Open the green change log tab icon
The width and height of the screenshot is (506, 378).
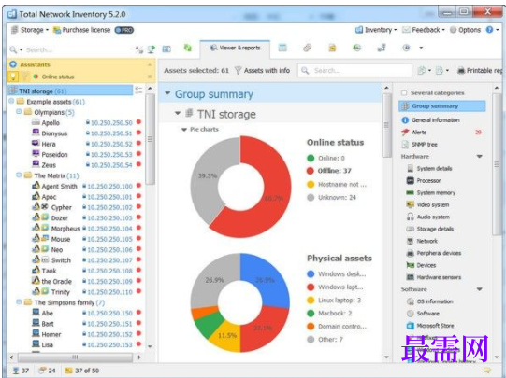(356, 48)
